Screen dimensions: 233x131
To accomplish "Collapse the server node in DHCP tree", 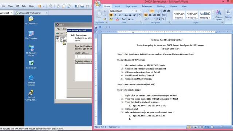I will coord(58,41).
